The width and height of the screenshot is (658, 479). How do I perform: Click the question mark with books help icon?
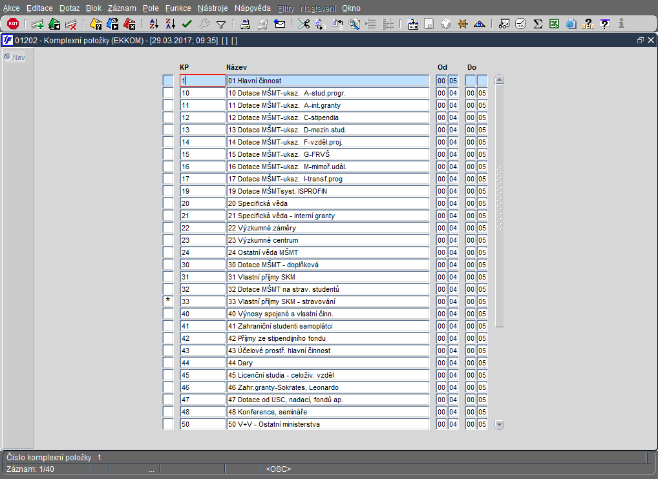click(588, 25)
